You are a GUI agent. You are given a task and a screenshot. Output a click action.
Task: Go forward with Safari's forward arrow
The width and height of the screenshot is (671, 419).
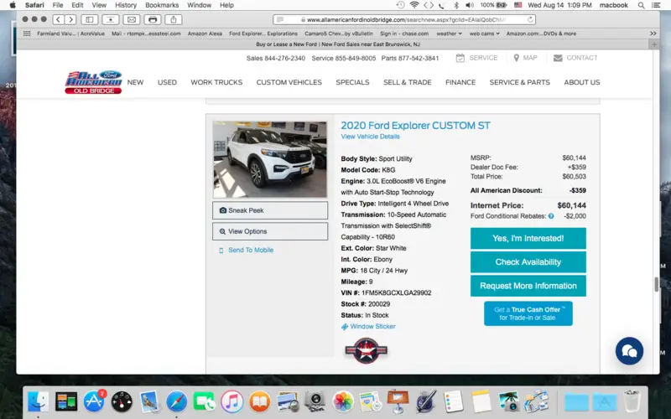pos(71,19)
